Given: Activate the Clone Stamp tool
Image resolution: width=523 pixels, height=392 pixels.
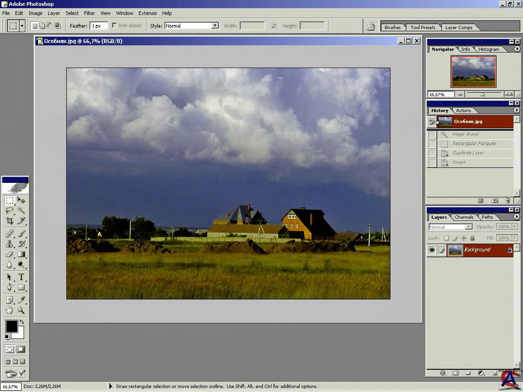Looking at the screenshot, I should [x=10, y=244].
